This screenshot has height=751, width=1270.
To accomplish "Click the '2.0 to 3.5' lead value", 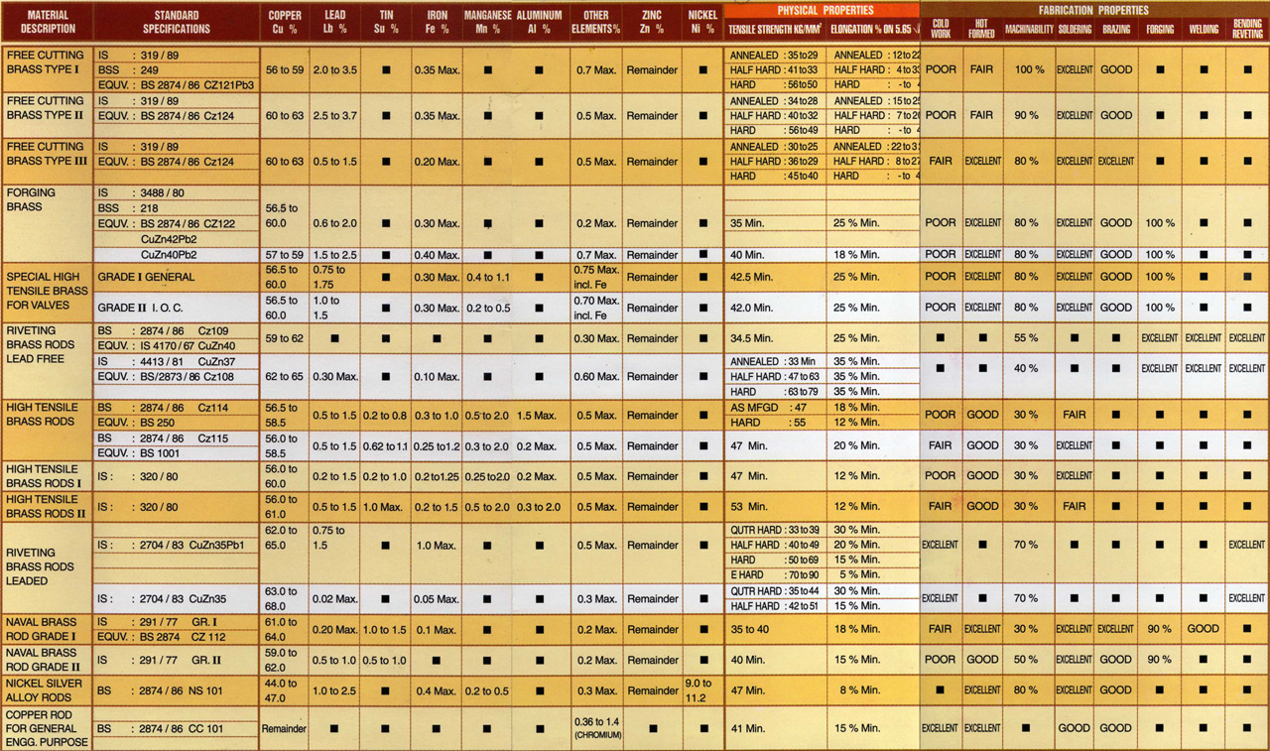I will click(x=334, y=70).
